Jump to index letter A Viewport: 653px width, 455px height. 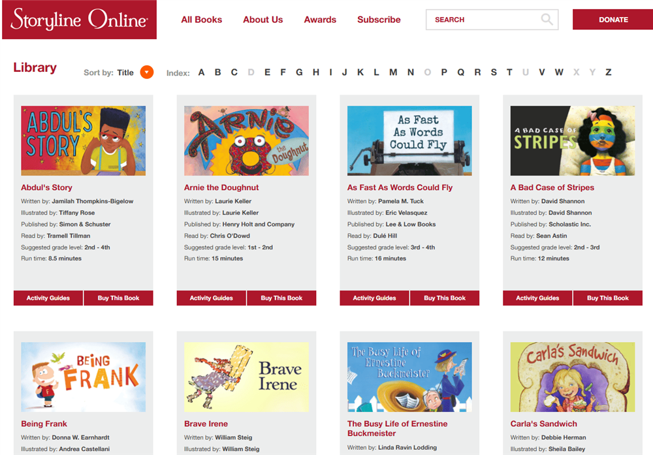coord(202,72)
